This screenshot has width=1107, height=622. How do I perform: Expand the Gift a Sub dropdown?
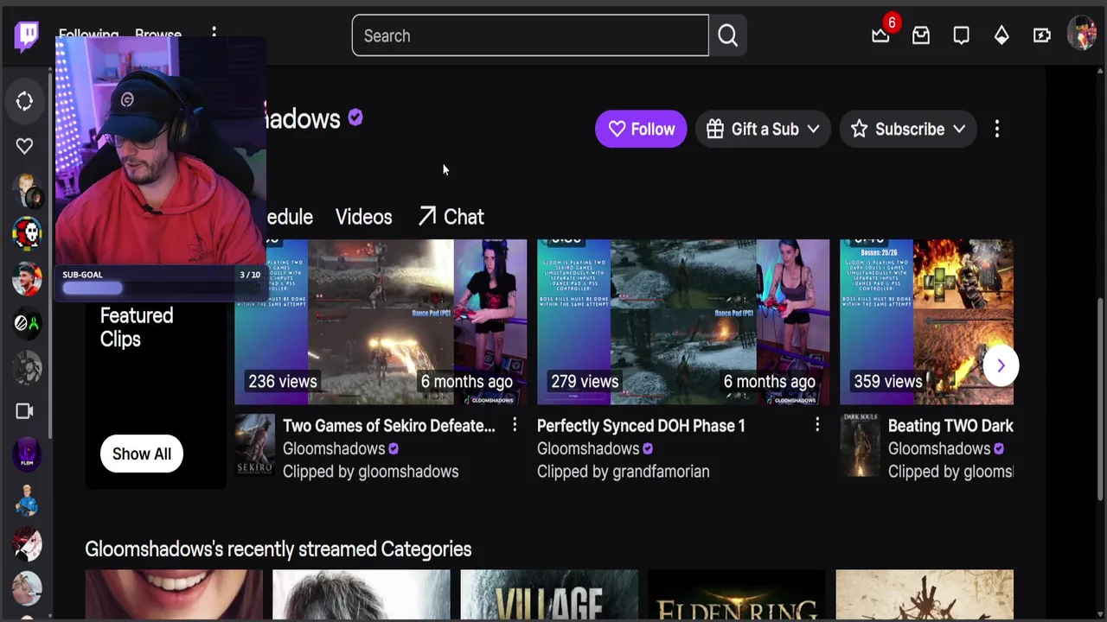pos(763,129)
